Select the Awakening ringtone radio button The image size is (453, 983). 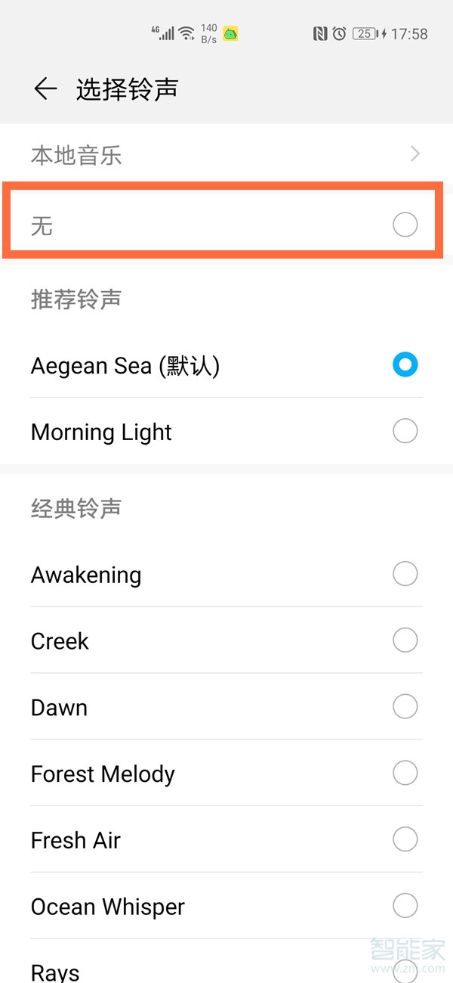pyautogui.click(x=405, y=574)
